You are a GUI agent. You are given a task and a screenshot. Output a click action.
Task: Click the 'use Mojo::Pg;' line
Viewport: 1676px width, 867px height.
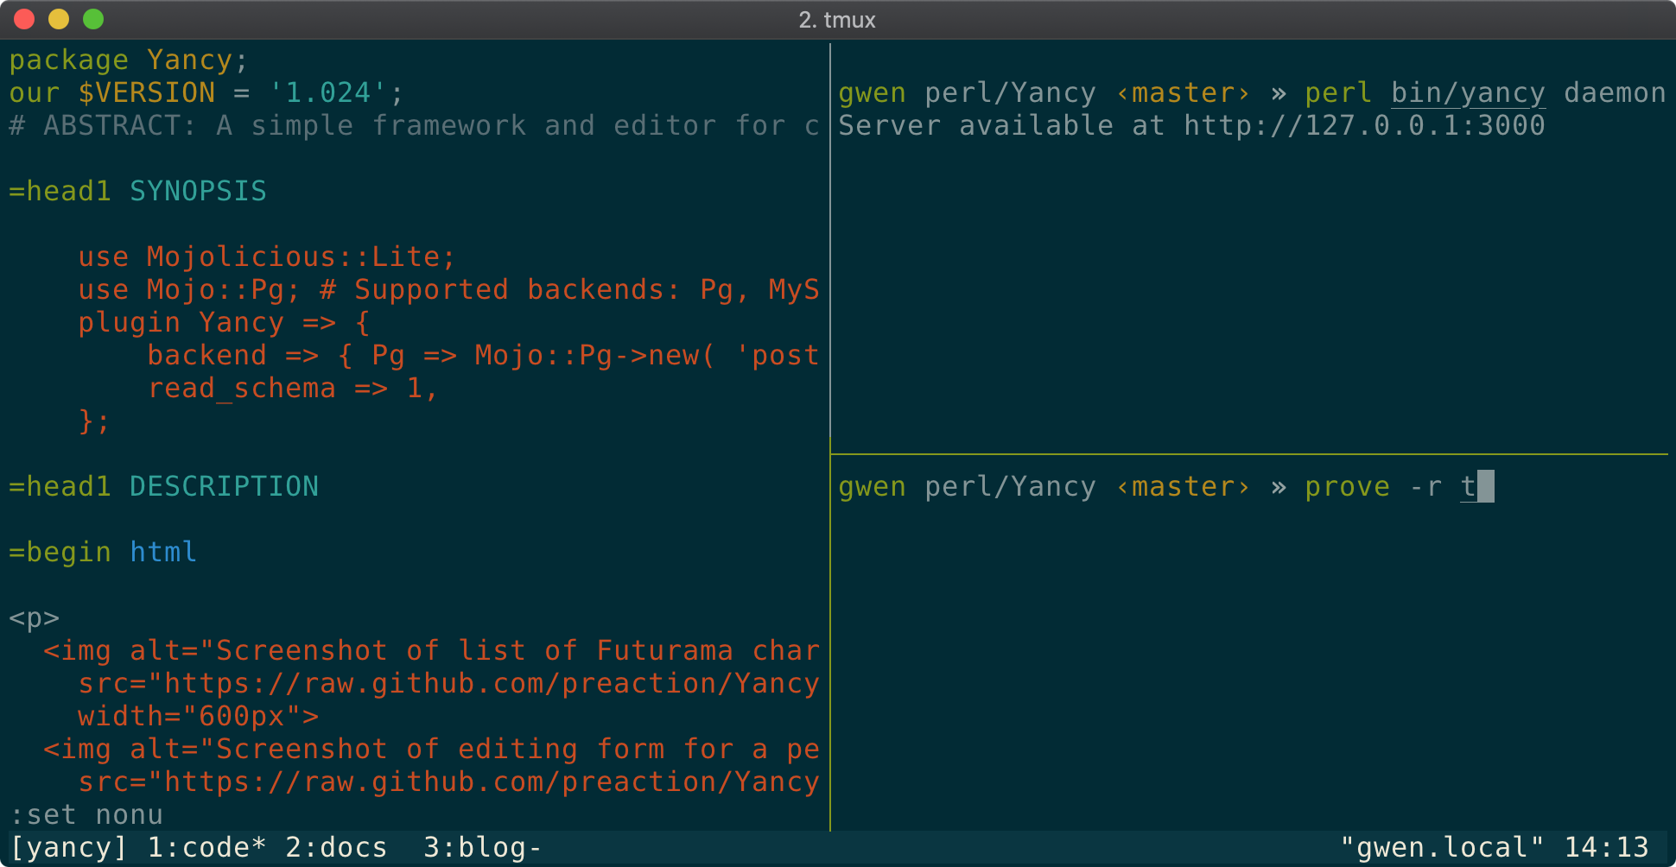(x=448, y=289)
